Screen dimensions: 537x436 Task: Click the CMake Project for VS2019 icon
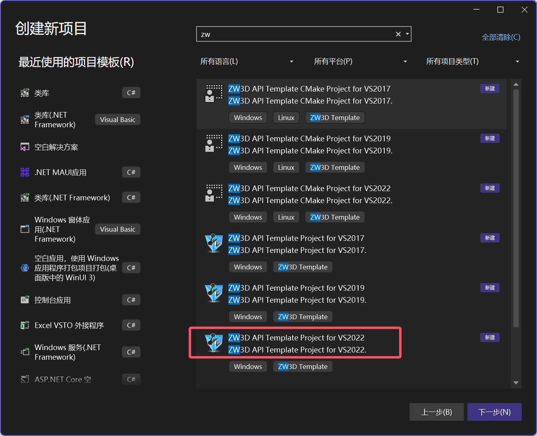point(214,144)
